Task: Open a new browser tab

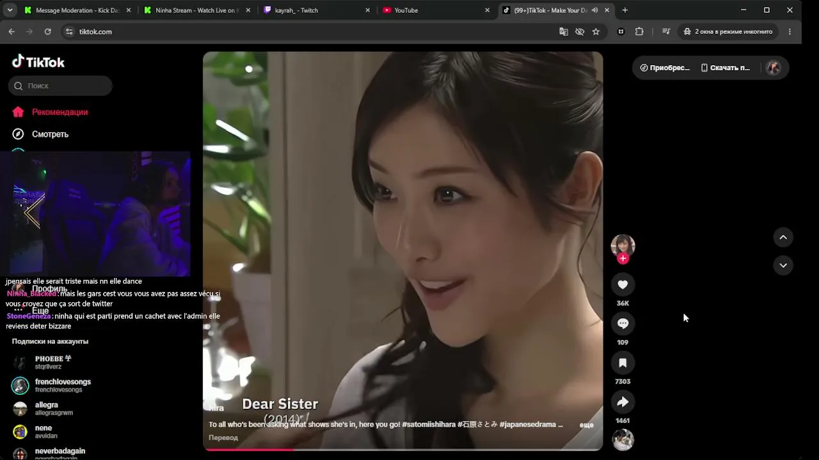Action: tap(624, 10)
